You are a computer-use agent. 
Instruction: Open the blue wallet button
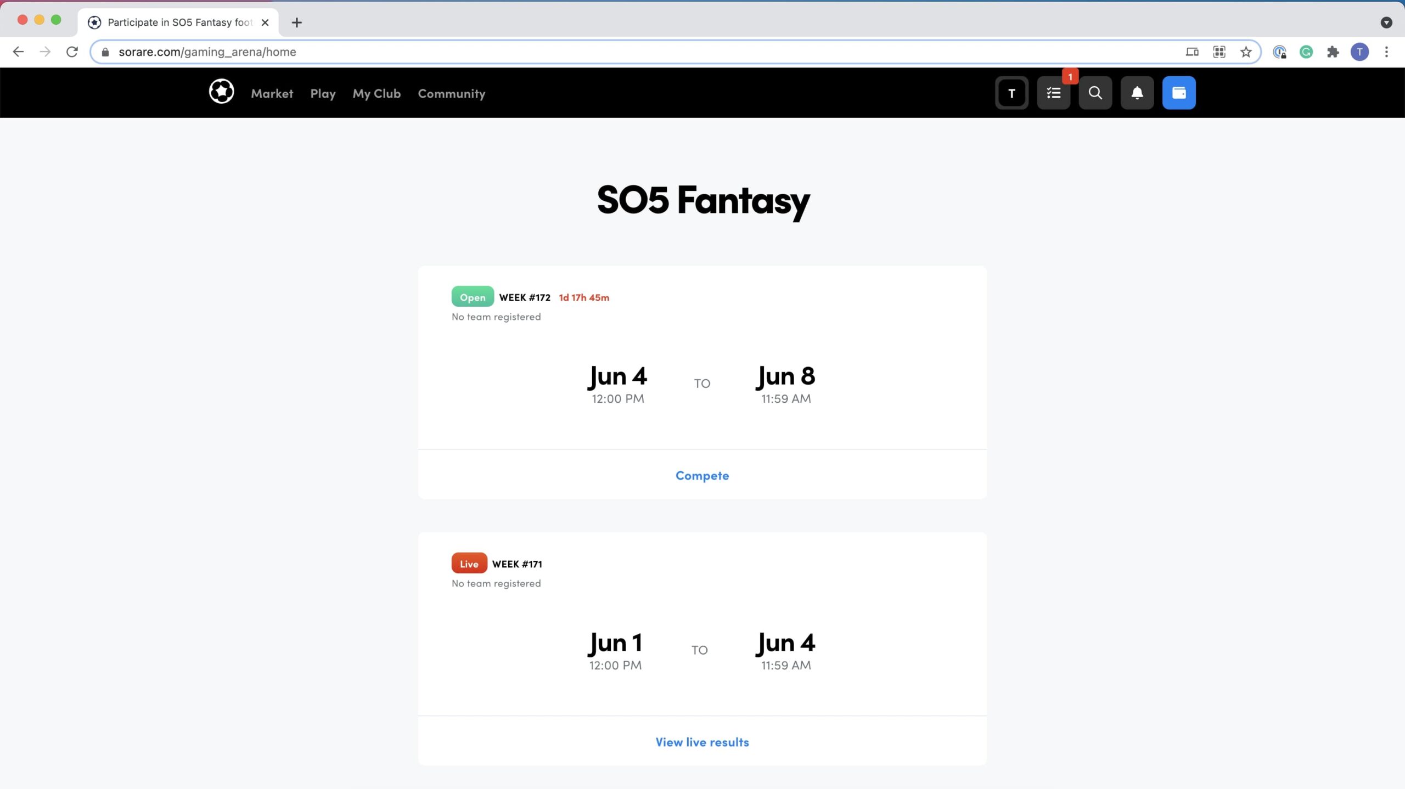1179,93
